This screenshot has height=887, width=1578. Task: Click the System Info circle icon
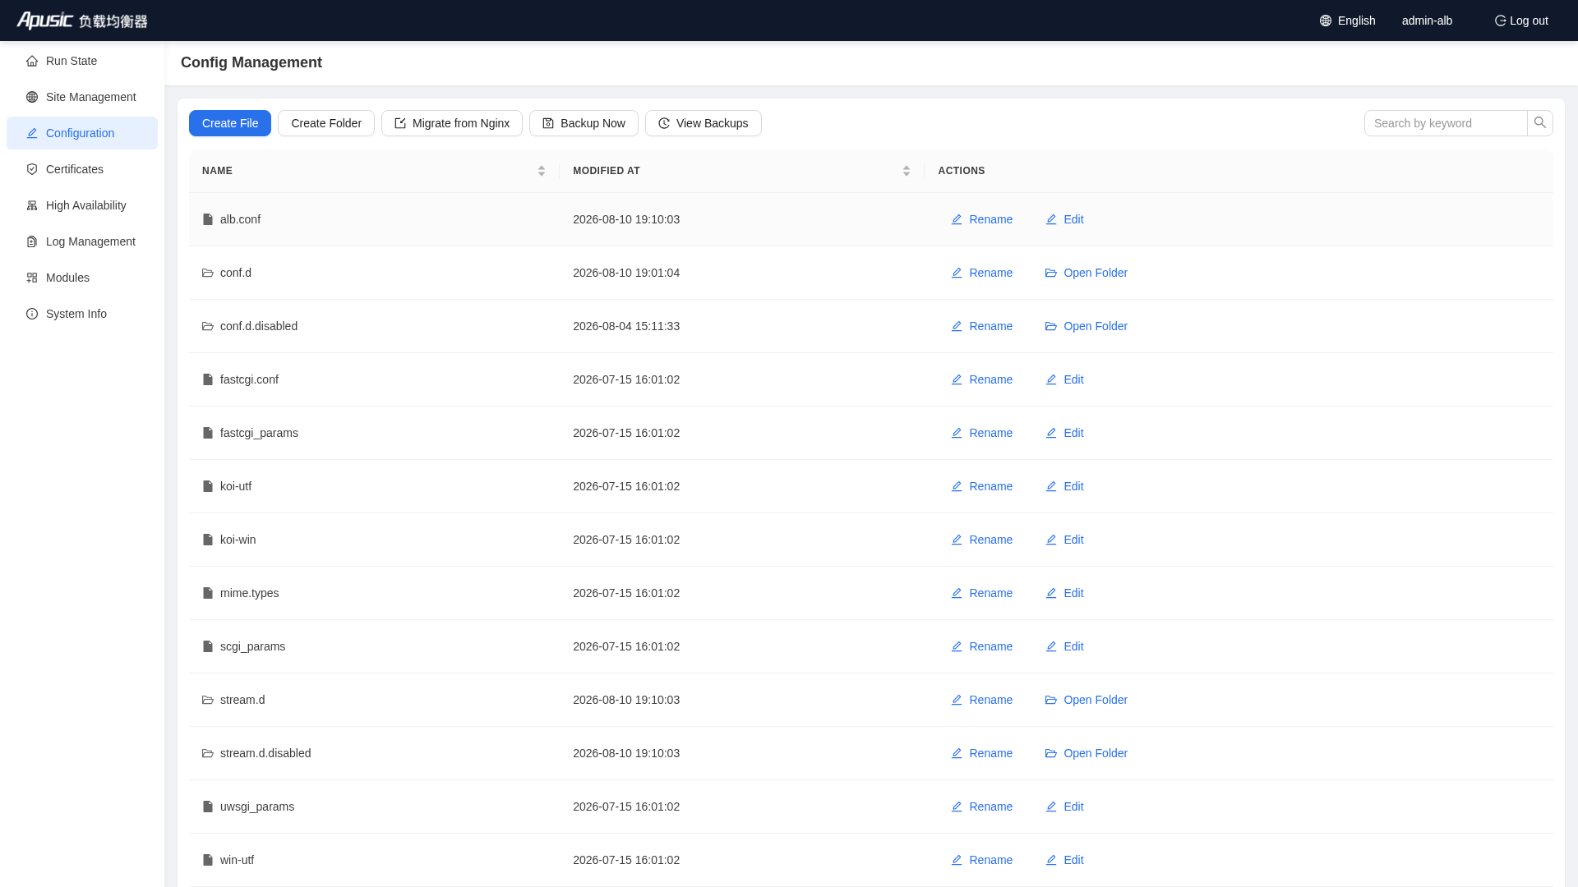(32, 314)
